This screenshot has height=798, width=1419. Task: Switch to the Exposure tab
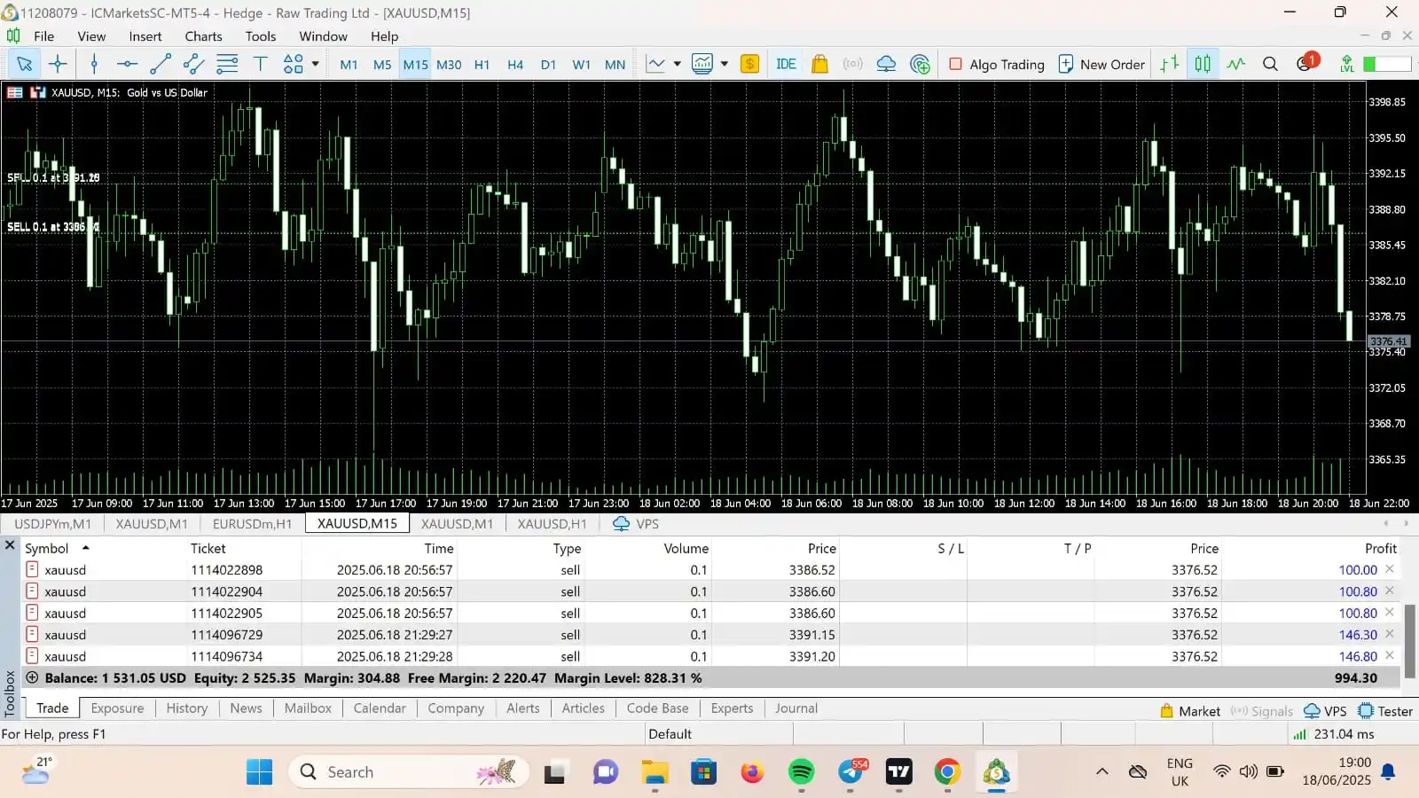[117, 708]
